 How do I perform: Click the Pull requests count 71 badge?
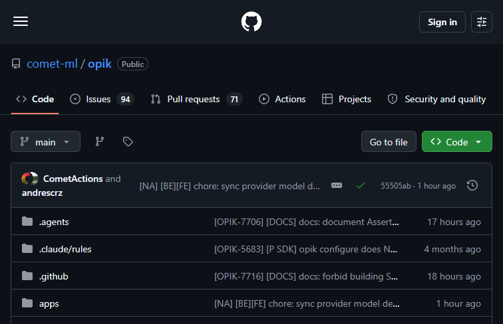pyautogui.click(x=234, y=99)
